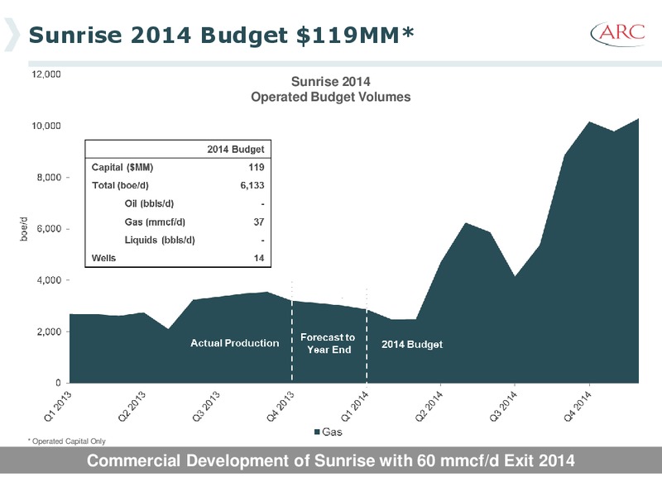The image size is (662, 496).
Task: Click the 'Commercial Development of Sunrise' footer banner
Action: pyautogui.click(x=330, y=460)
